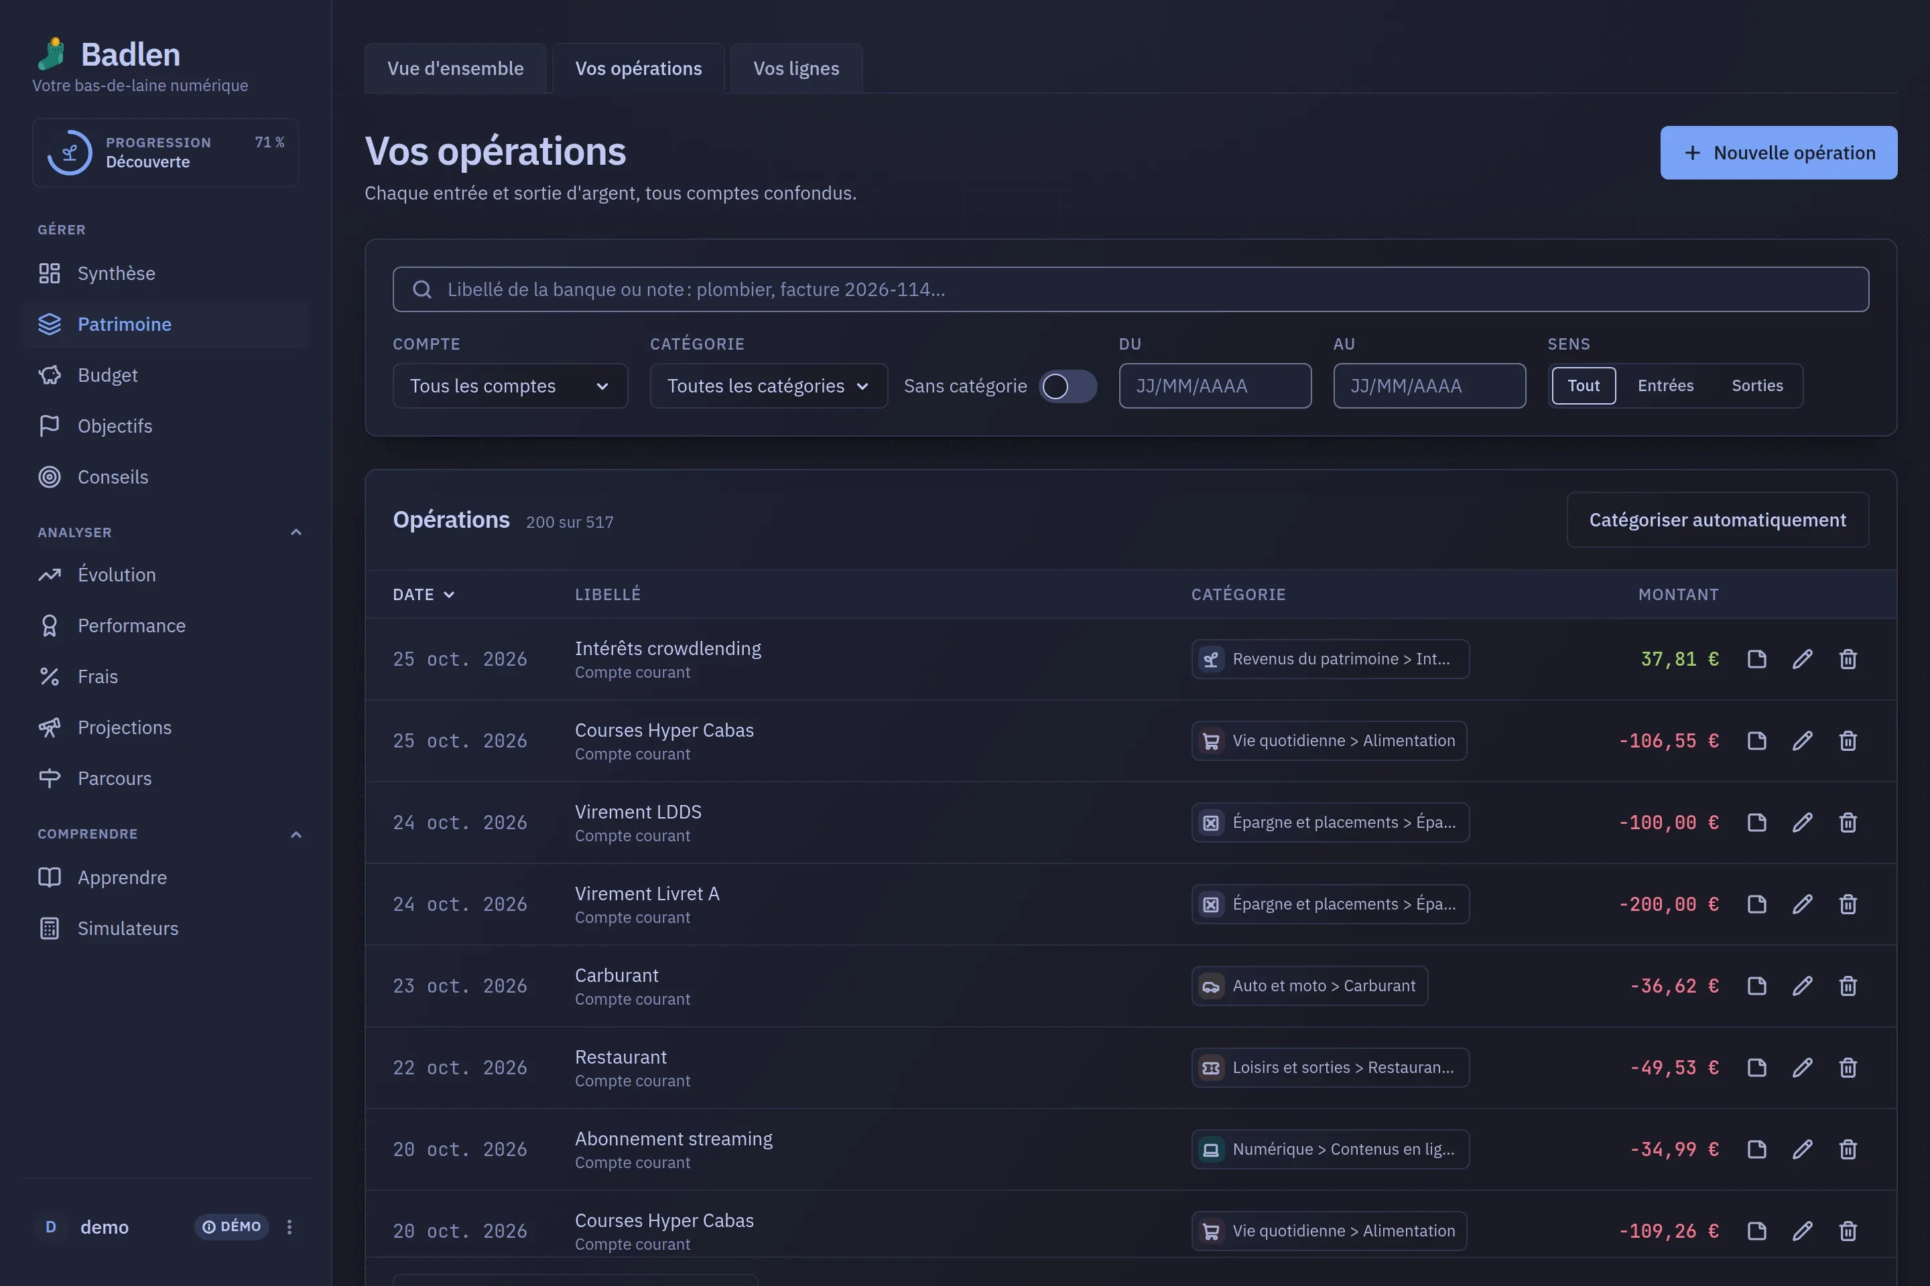This screenshot has width=1930, height=1286.
Task: Open the Projections telescope icon
Action: 49,727
